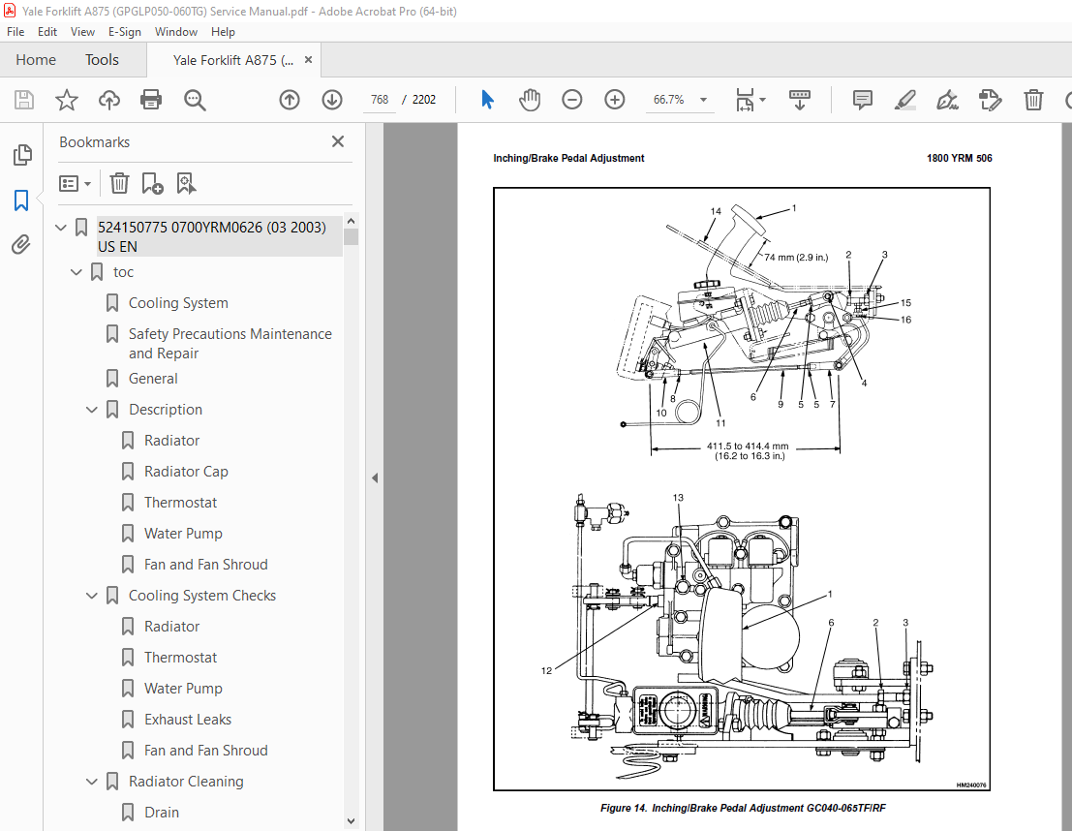
Task: Select the Highlight text pen tool
Action: [x=905, y=100]
